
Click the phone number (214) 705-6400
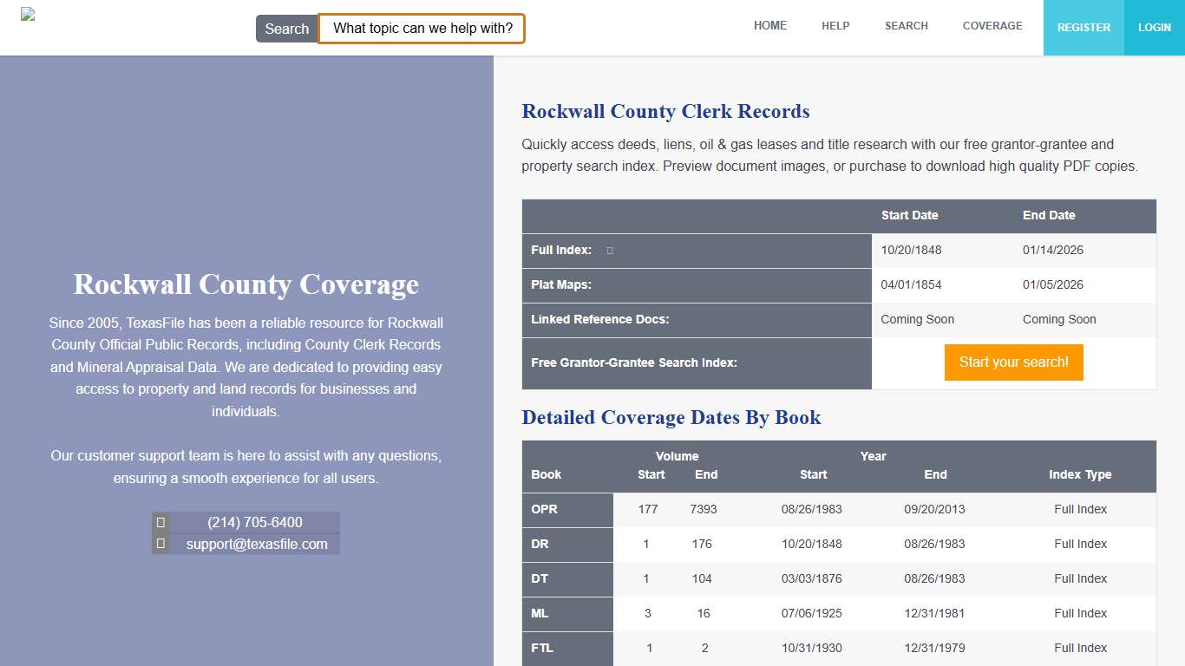tap(254, 521)
